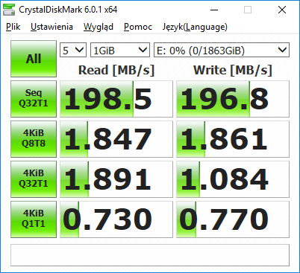Viewport: 300px width, 273px height.
Task: Close the CrystalDiskMark window
Action: pos(282,10)
